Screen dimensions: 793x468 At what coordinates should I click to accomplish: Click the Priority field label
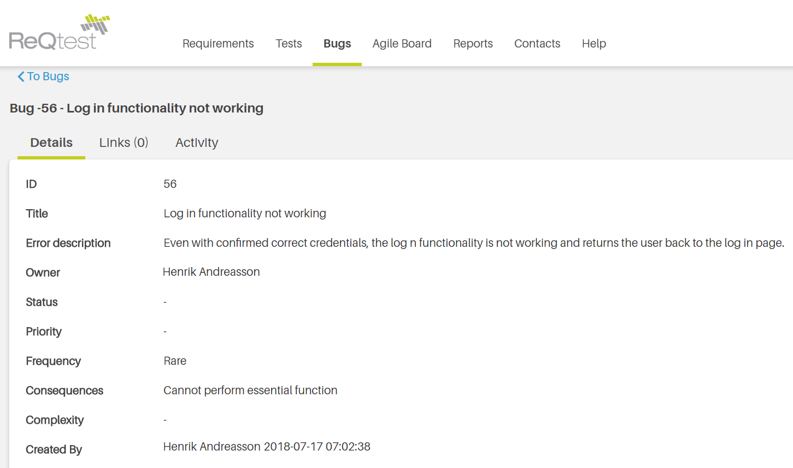44,331
